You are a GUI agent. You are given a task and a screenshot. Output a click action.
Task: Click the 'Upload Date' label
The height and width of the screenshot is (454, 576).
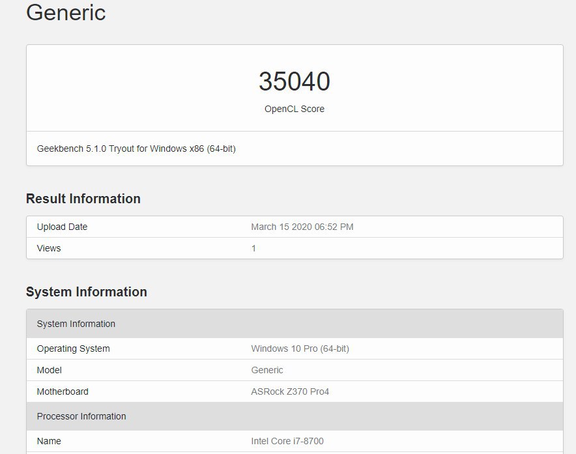pyautogui.click(x=62, y=227)
